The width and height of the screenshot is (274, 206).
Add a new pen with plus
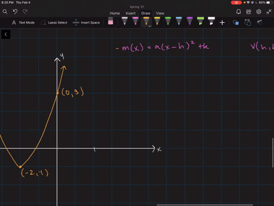[x=222, y=23]
